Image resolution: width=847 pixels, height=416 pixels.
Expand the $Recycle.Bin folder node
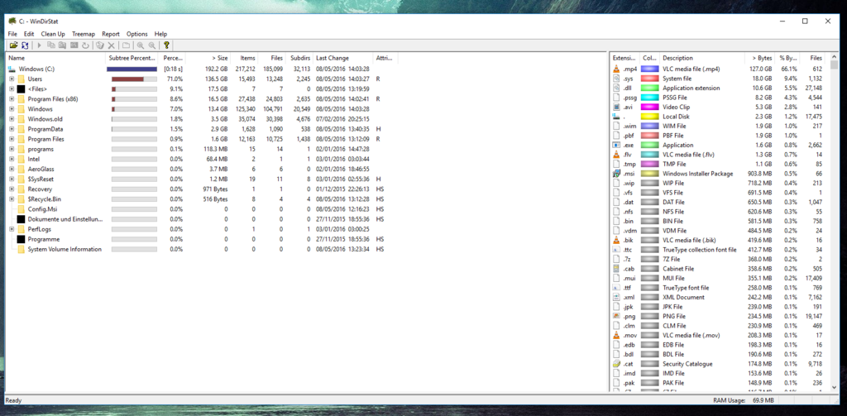12,198
